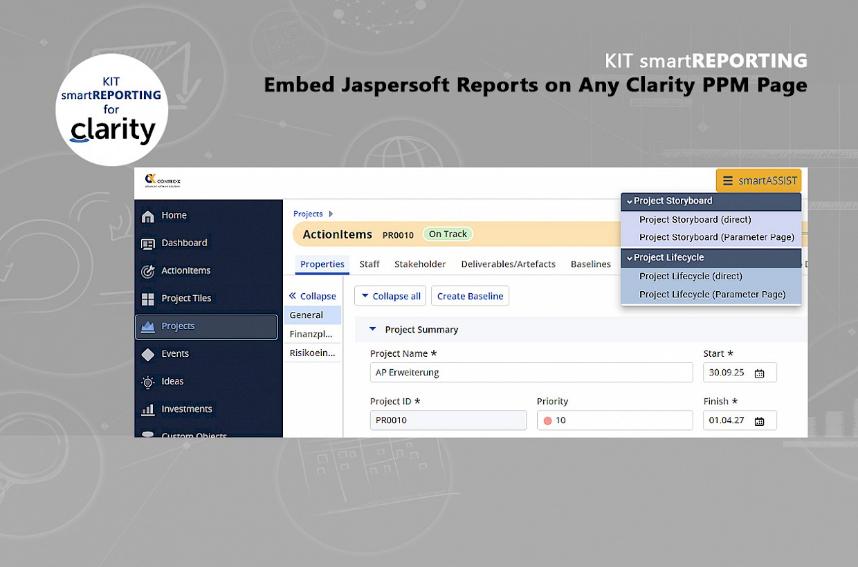Click the ActionItems page title
This screenshot has width=858, height=567.
[x=338, y=234]
